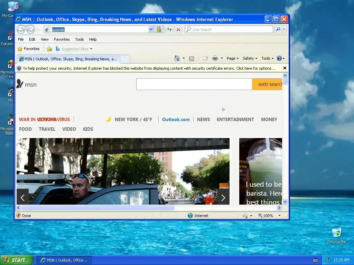Screen dimensions: 354x265
Task: Click the Back navigation arrow
Action: tap(21, 29)
